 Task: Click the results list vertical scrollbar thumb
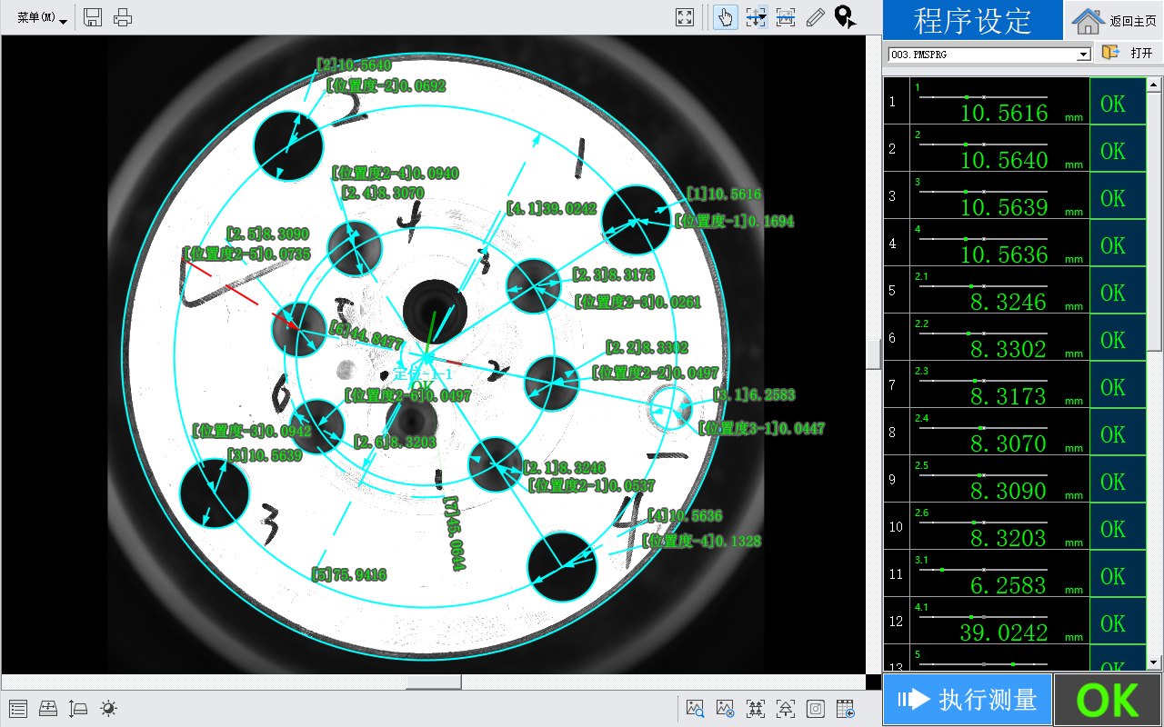click(x=1154, y=222)
